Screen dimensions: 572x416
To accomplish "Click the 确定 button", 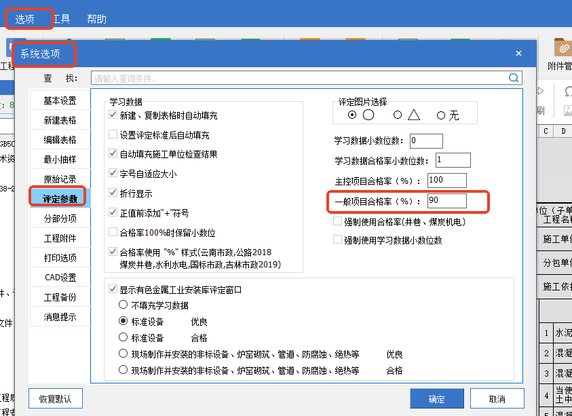I will click(436, 399).
